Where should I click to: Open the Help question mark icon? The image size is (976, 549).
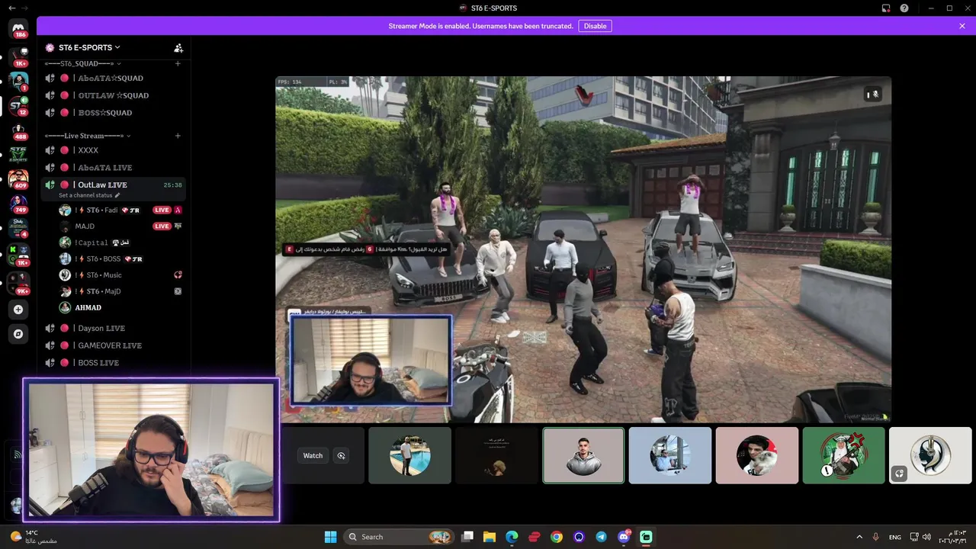pyautogui.click(x=904, y=8)
